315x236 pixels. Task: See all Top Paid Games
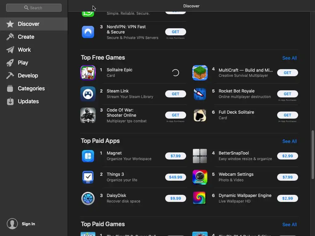tap(289, 225)
